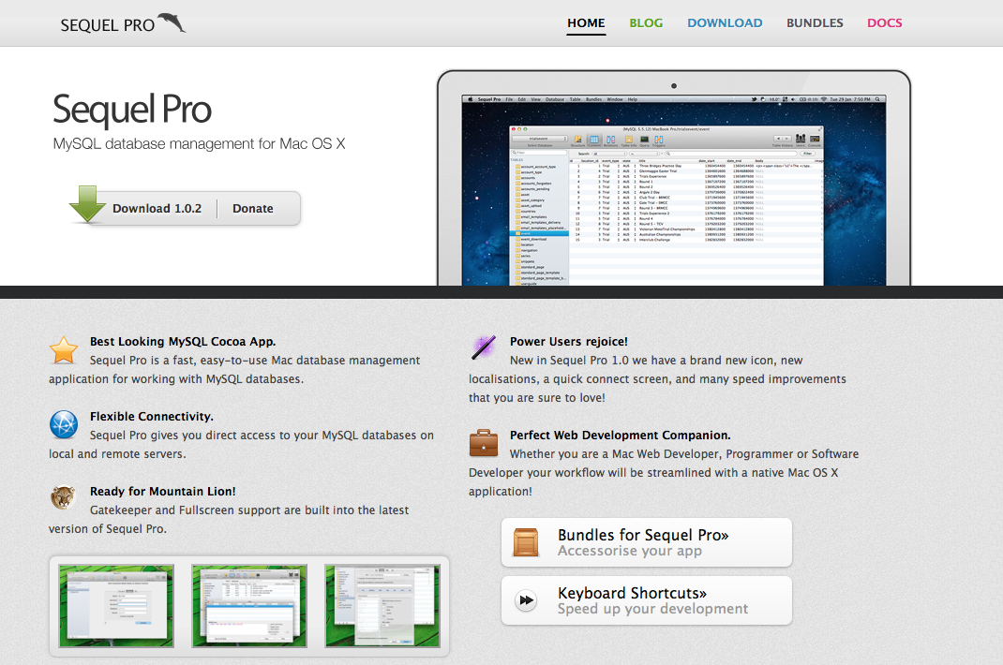Click the blue globe connectivity icon

[64, 425]
